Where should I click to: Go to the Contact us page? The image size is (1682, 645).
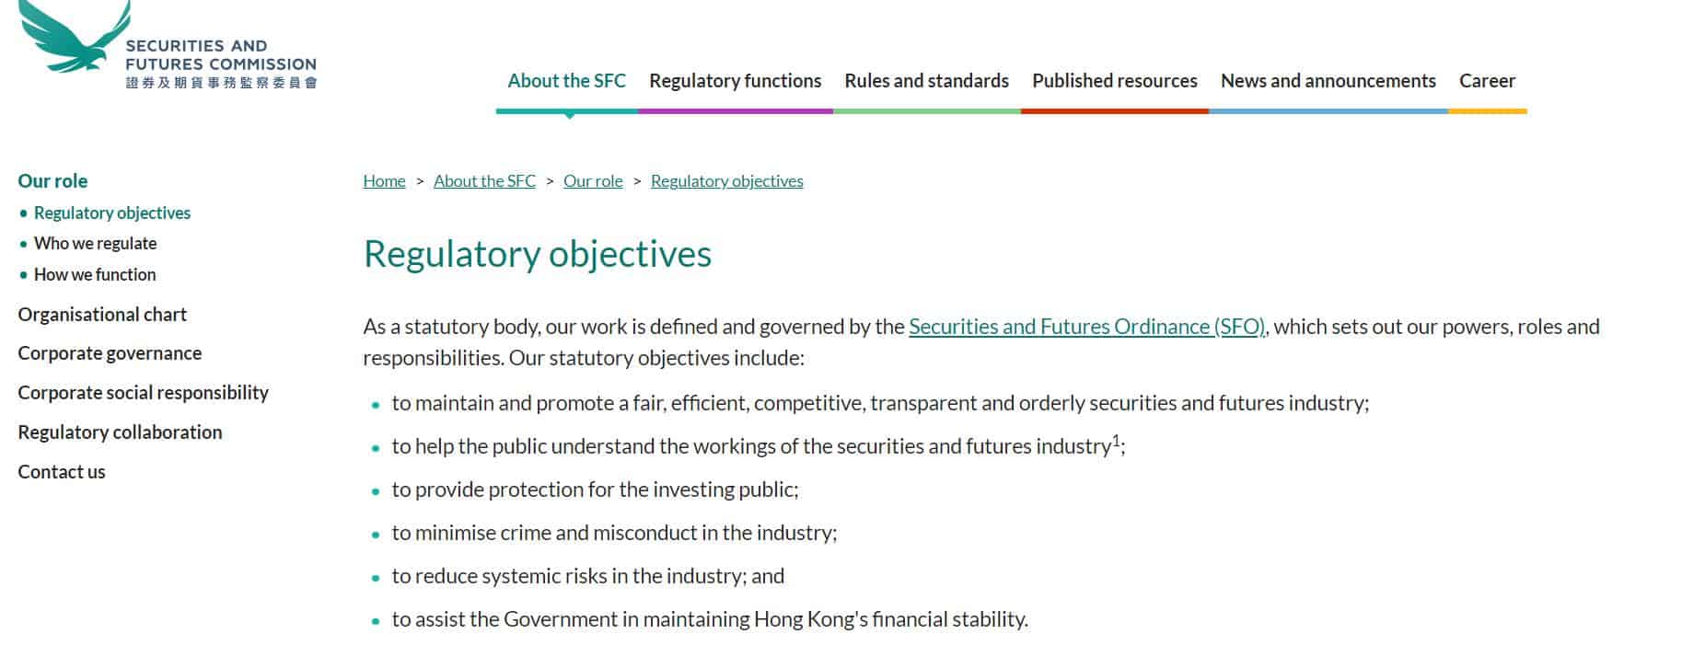coord(62,471)
